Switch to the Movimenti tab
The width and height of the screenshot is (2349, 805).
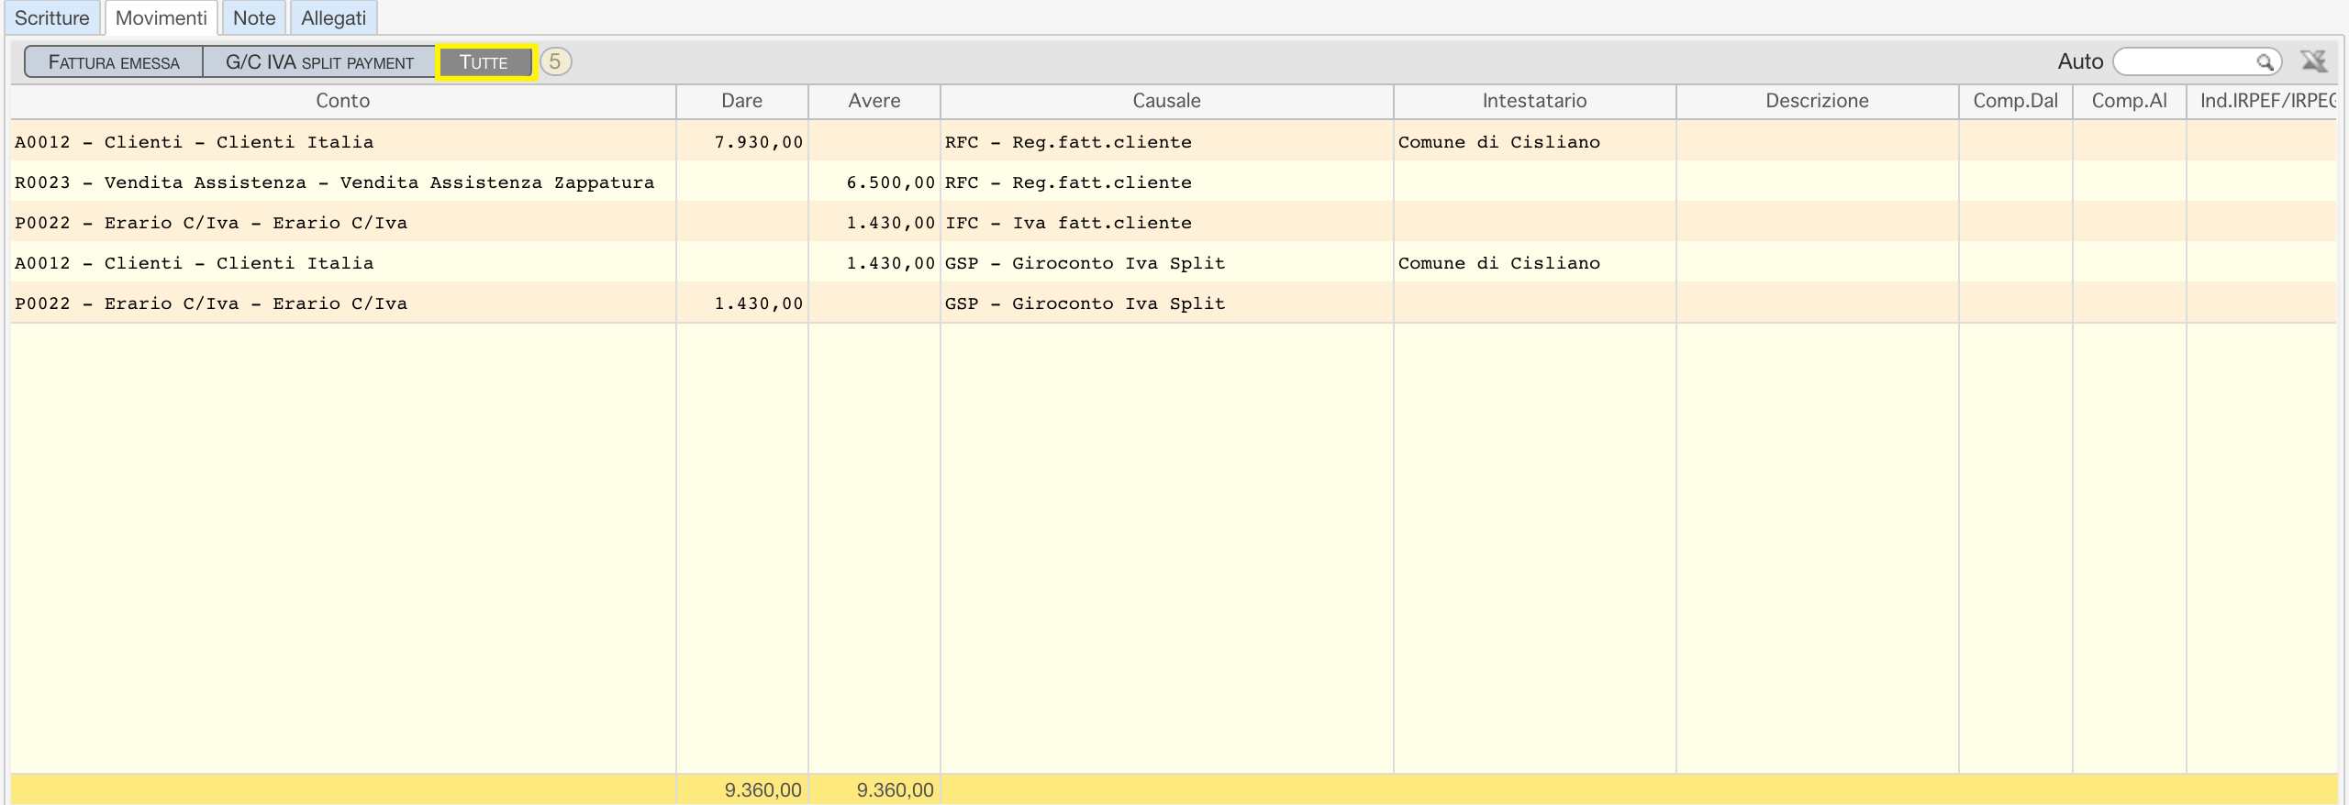(x=161, y=18)
